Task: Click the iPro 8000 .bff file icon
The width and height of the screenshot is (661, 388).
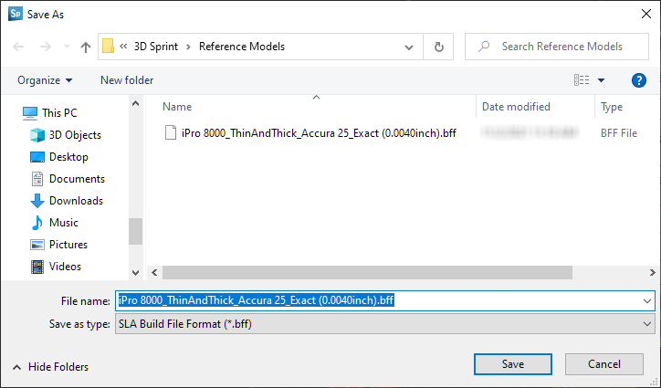Action: pos(170,132)
